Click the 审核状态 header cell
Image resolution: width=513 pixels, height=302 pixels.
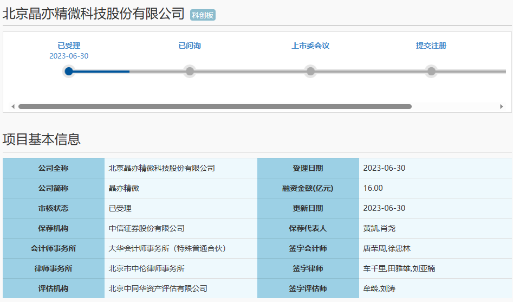[53, 208]
